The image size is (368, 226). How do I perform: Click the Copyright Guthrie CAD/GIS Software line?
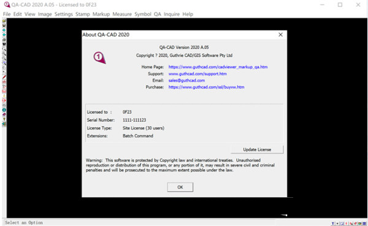coord(184,56)
